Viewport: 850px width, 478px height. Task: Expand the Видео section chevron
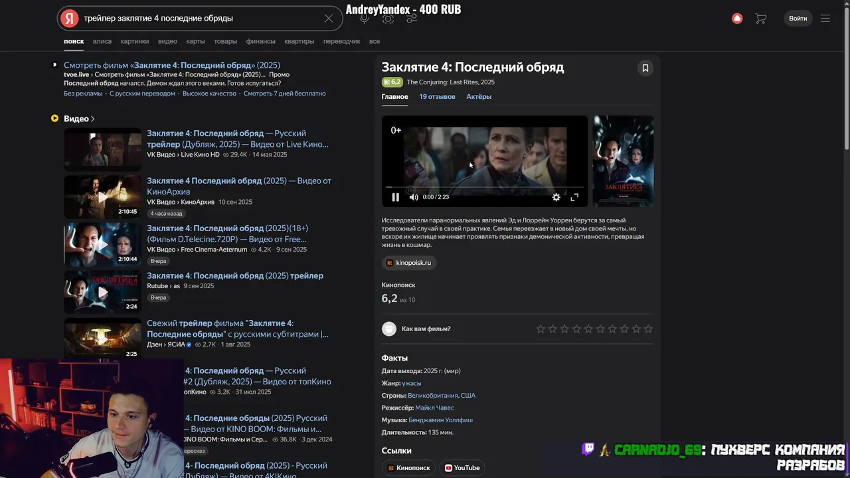tap(93, 119)
